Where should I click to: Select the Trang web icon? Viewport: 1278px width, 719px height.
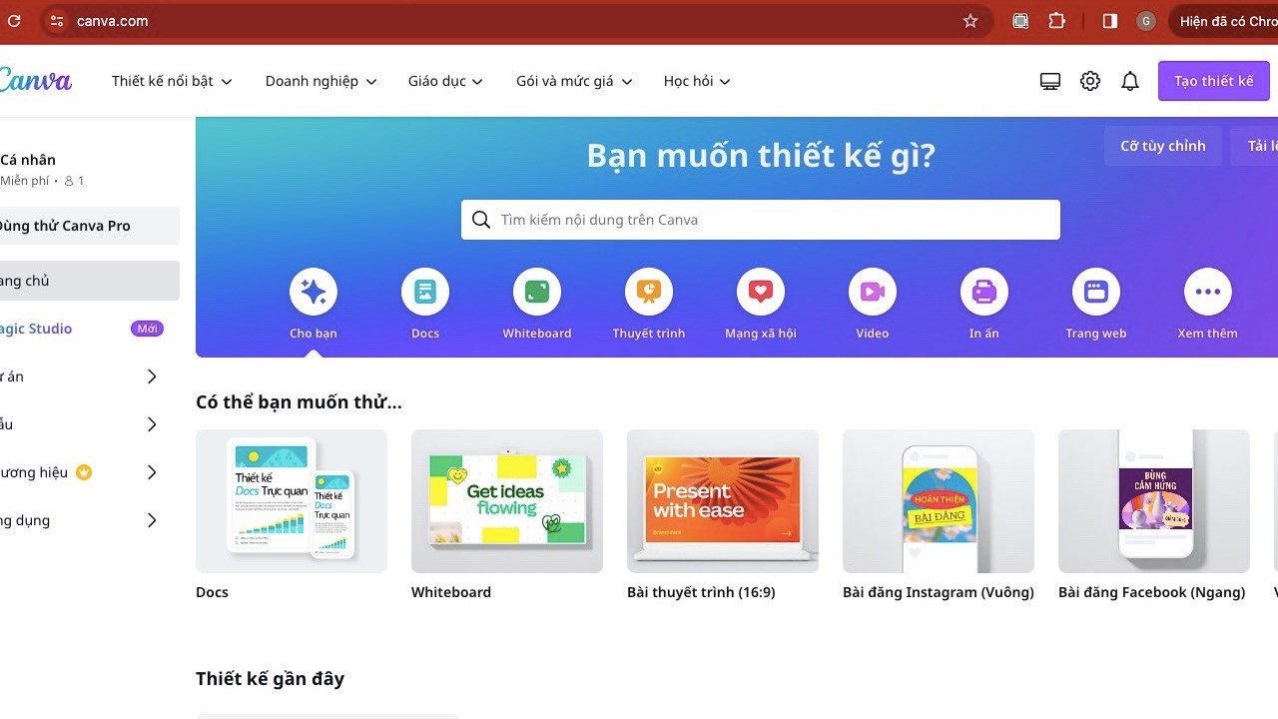coord(1096,292)
